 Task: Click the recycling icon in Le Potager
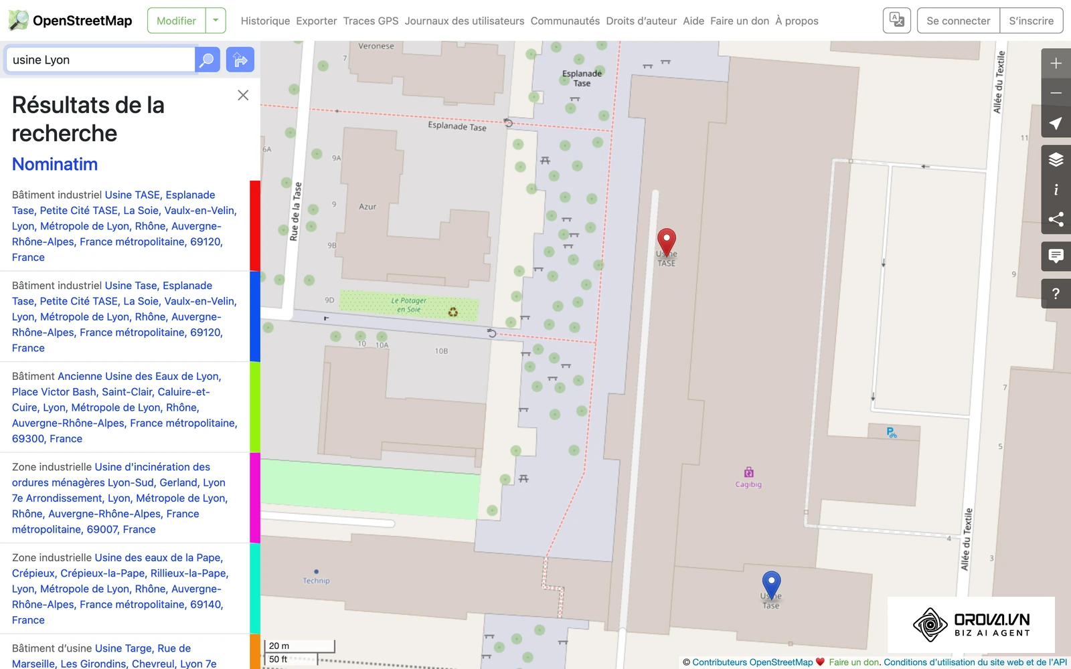pyautogui.click(x=453, y=312)
